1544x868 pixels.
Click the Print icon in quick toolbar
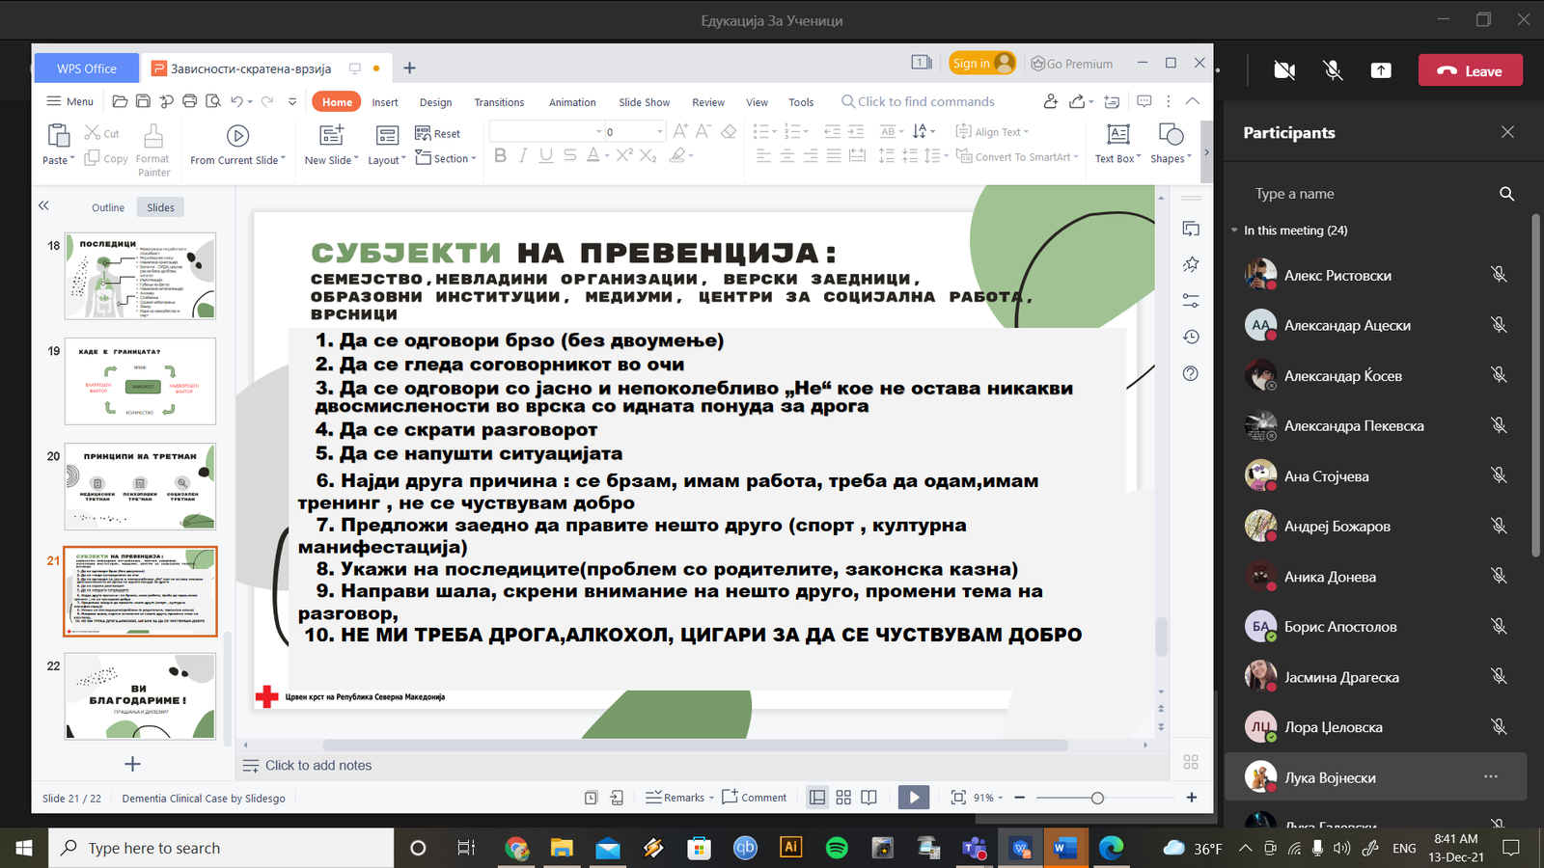(x=189, y=101)
